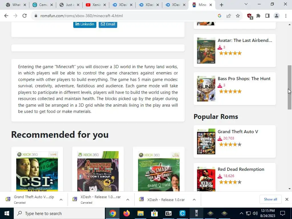292x219 pixels.
Task: Open Firefox from the taskbar
Action: 126,213
